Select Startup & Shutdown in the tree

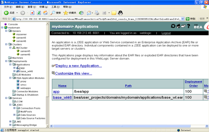[x=27, y=95]
